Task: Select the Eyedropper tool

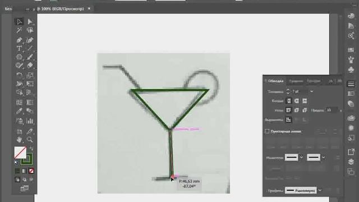Action: click(x=19, y=111)
